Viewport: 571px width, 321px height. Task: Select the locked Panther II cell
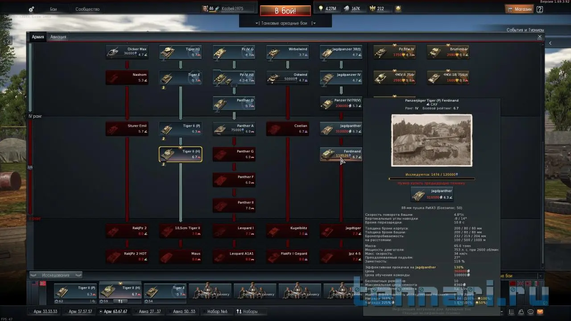234,206
